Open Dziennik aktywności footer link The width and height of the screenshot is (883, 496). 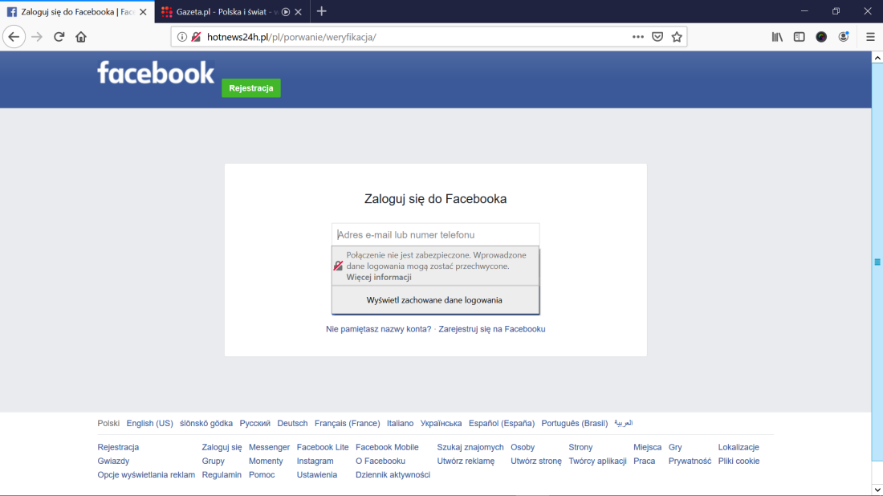(393, 474)
